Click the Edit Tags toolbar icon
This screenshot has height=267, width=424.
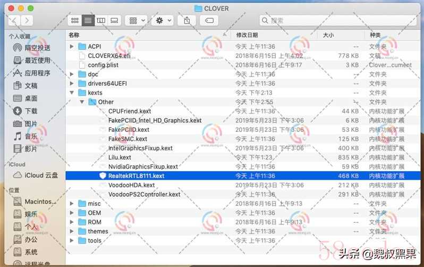pos(209,21)
